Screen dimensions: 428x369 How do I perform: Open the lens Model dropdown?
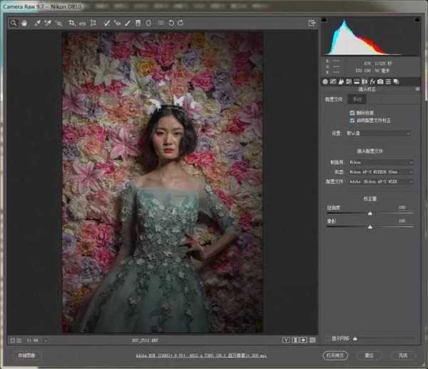pyautogui.click(x=380, y=172)
